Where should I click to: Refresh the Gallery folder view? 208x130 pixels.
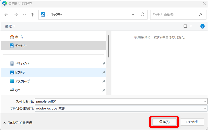(x=142, y=14)
